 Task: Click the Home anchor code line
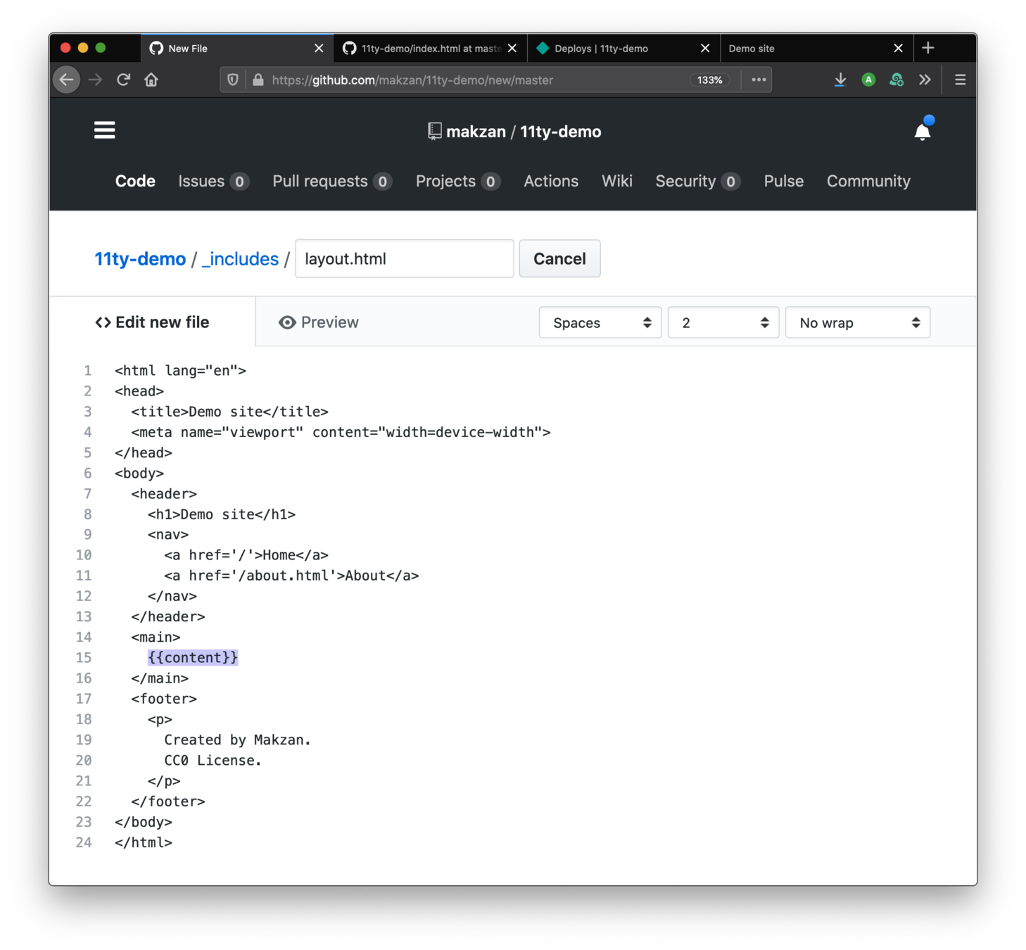coord(246,555)
